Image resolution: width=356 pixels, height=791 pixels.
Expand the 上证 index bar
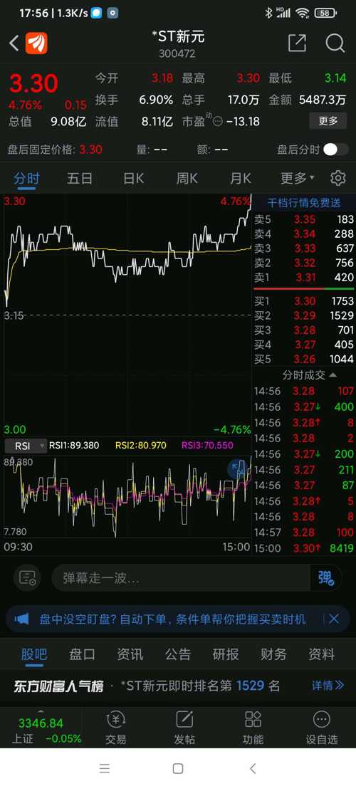tap(41, 712)
